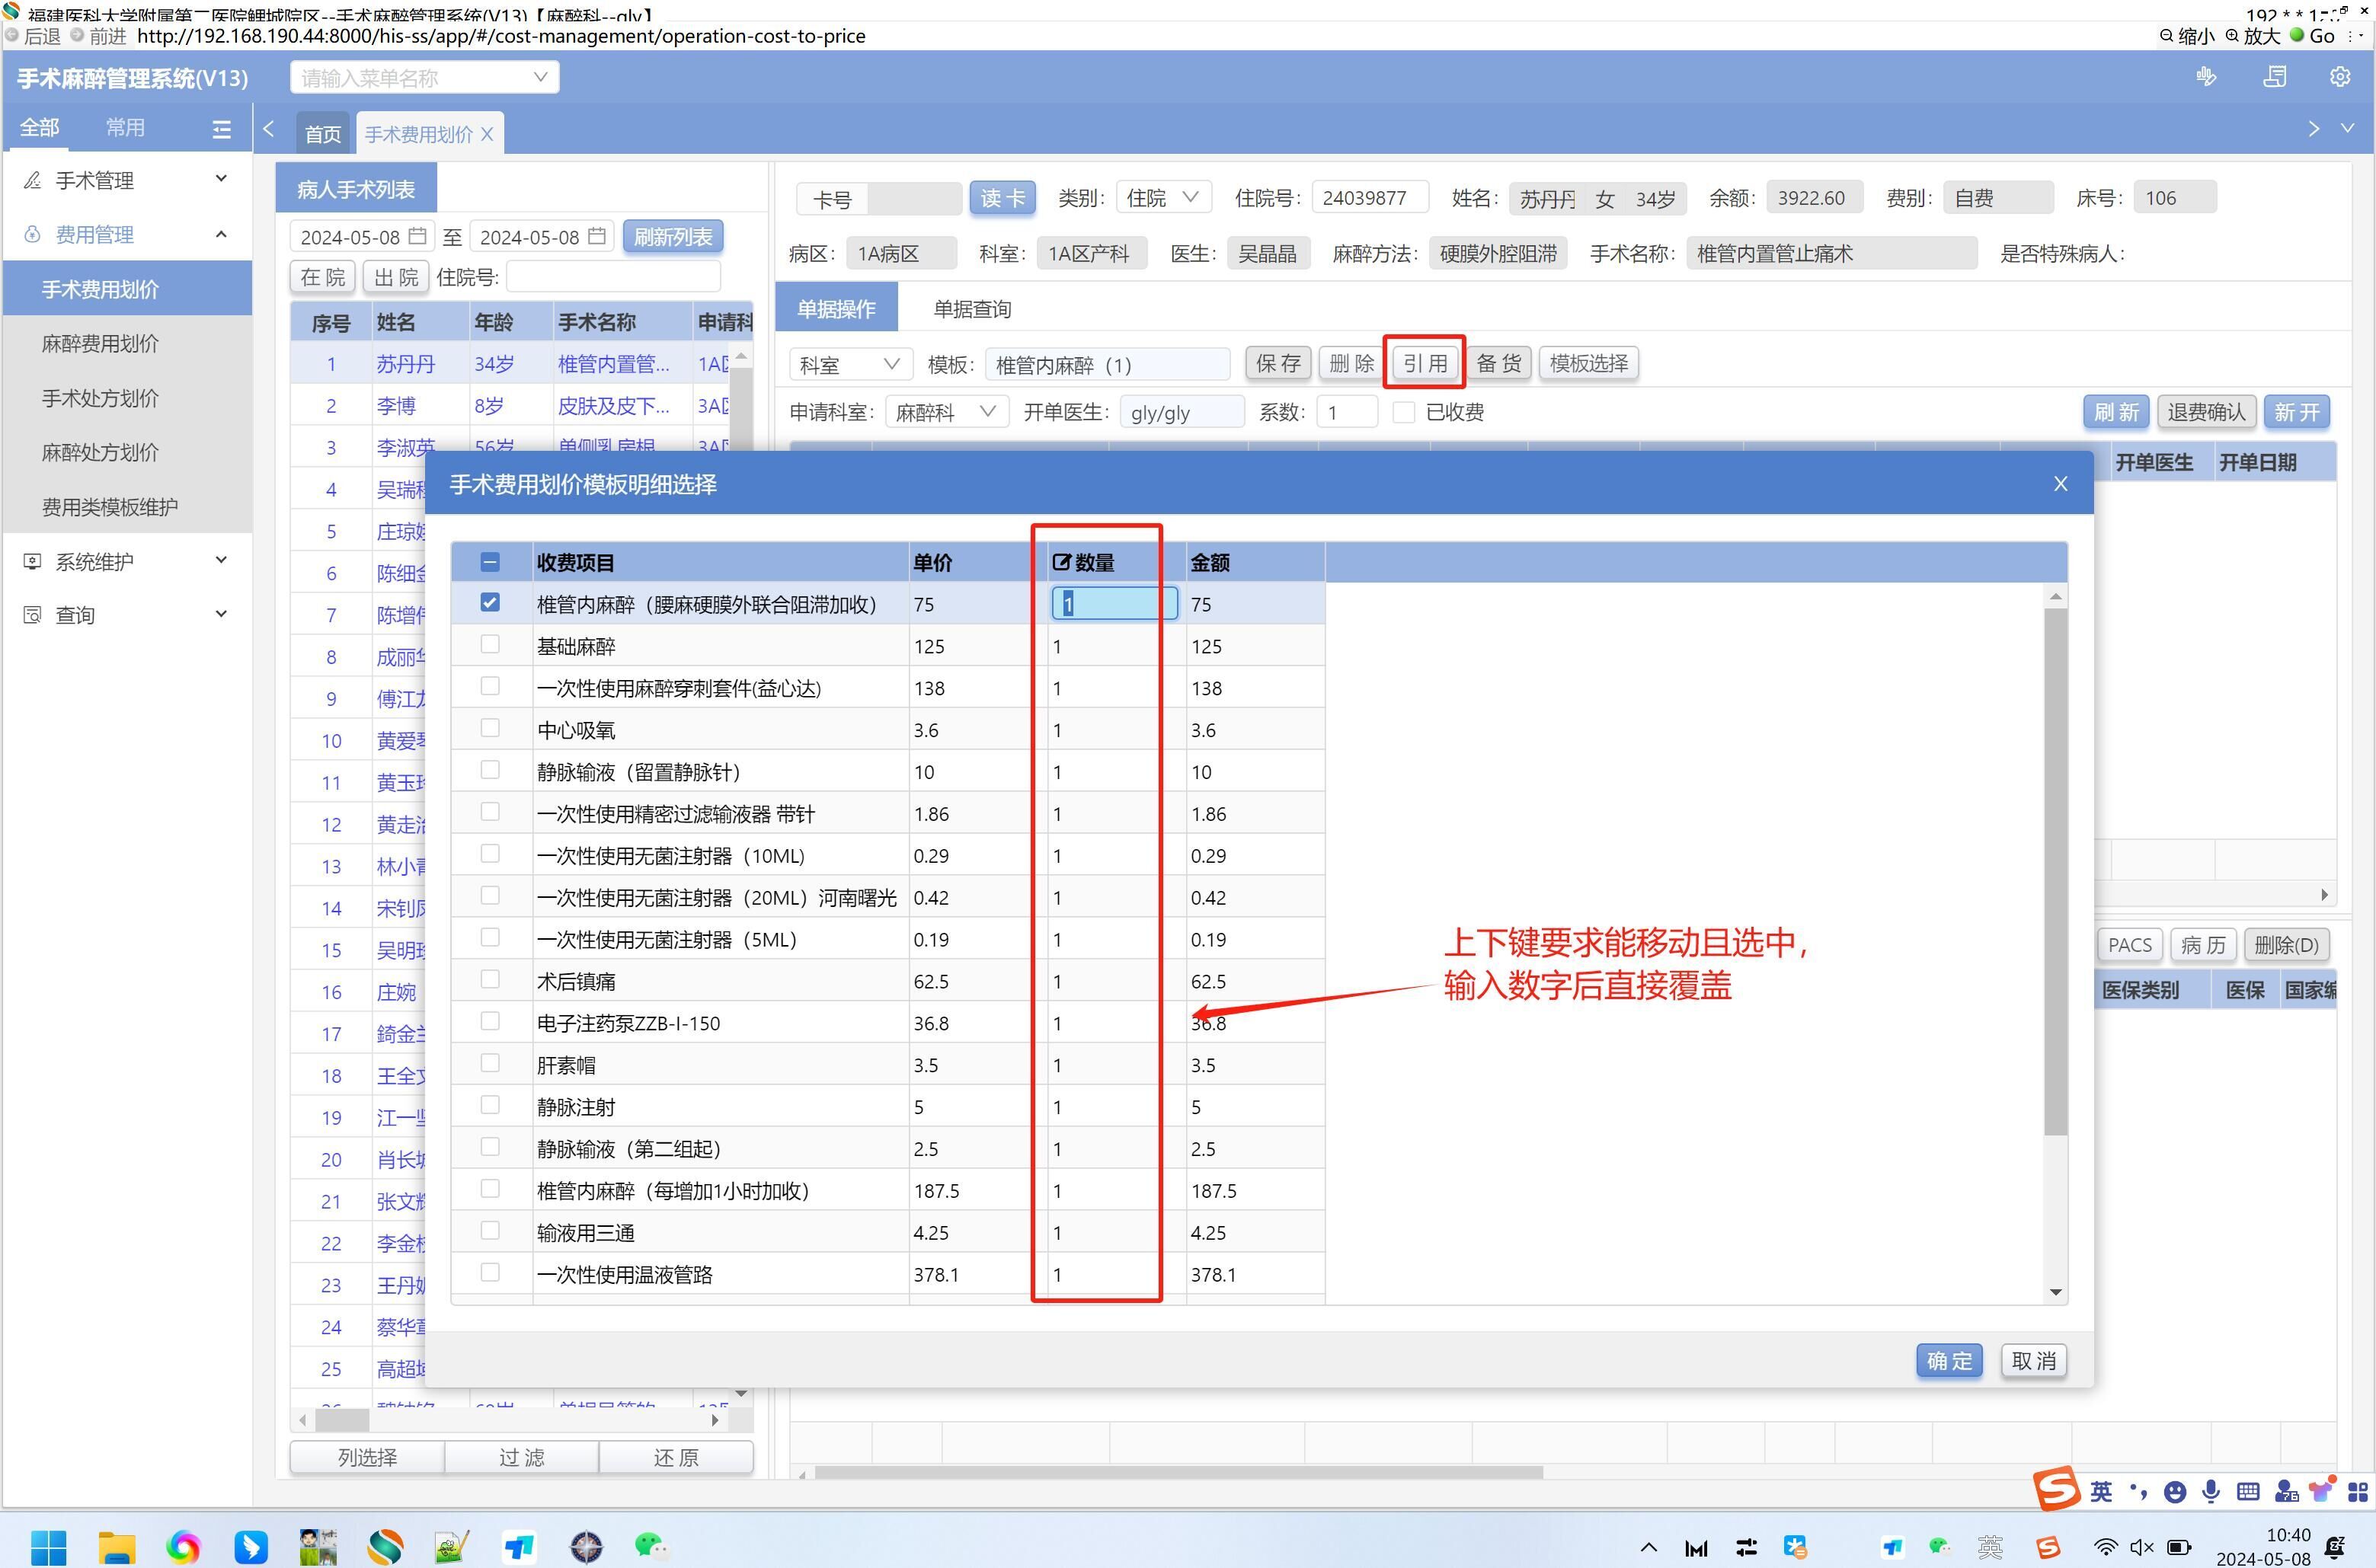Click the hand pointer icon in header
Screen dimensions: 2376x1568
[x=2206, y=77]
